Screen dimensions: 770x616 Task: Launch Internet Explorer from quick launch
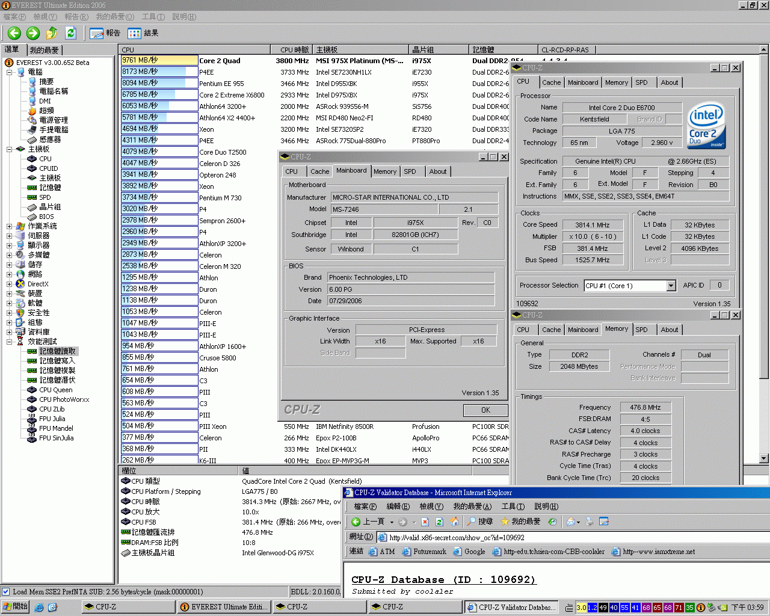click(39, 608)
